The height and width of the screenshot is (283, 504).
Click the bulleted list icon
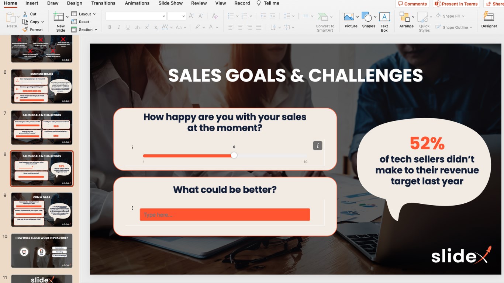[x=231, y=16]
